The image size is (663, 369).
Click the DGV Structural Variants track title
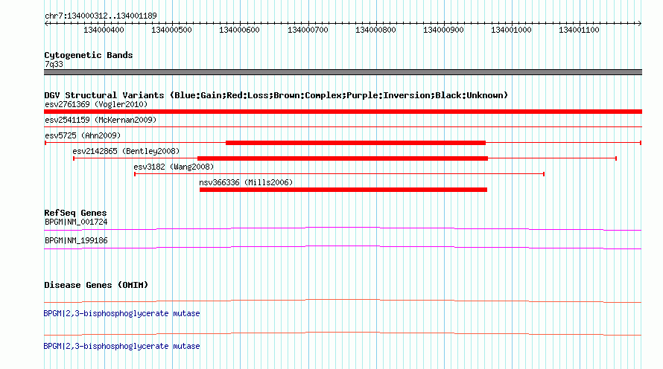point(276,95)
